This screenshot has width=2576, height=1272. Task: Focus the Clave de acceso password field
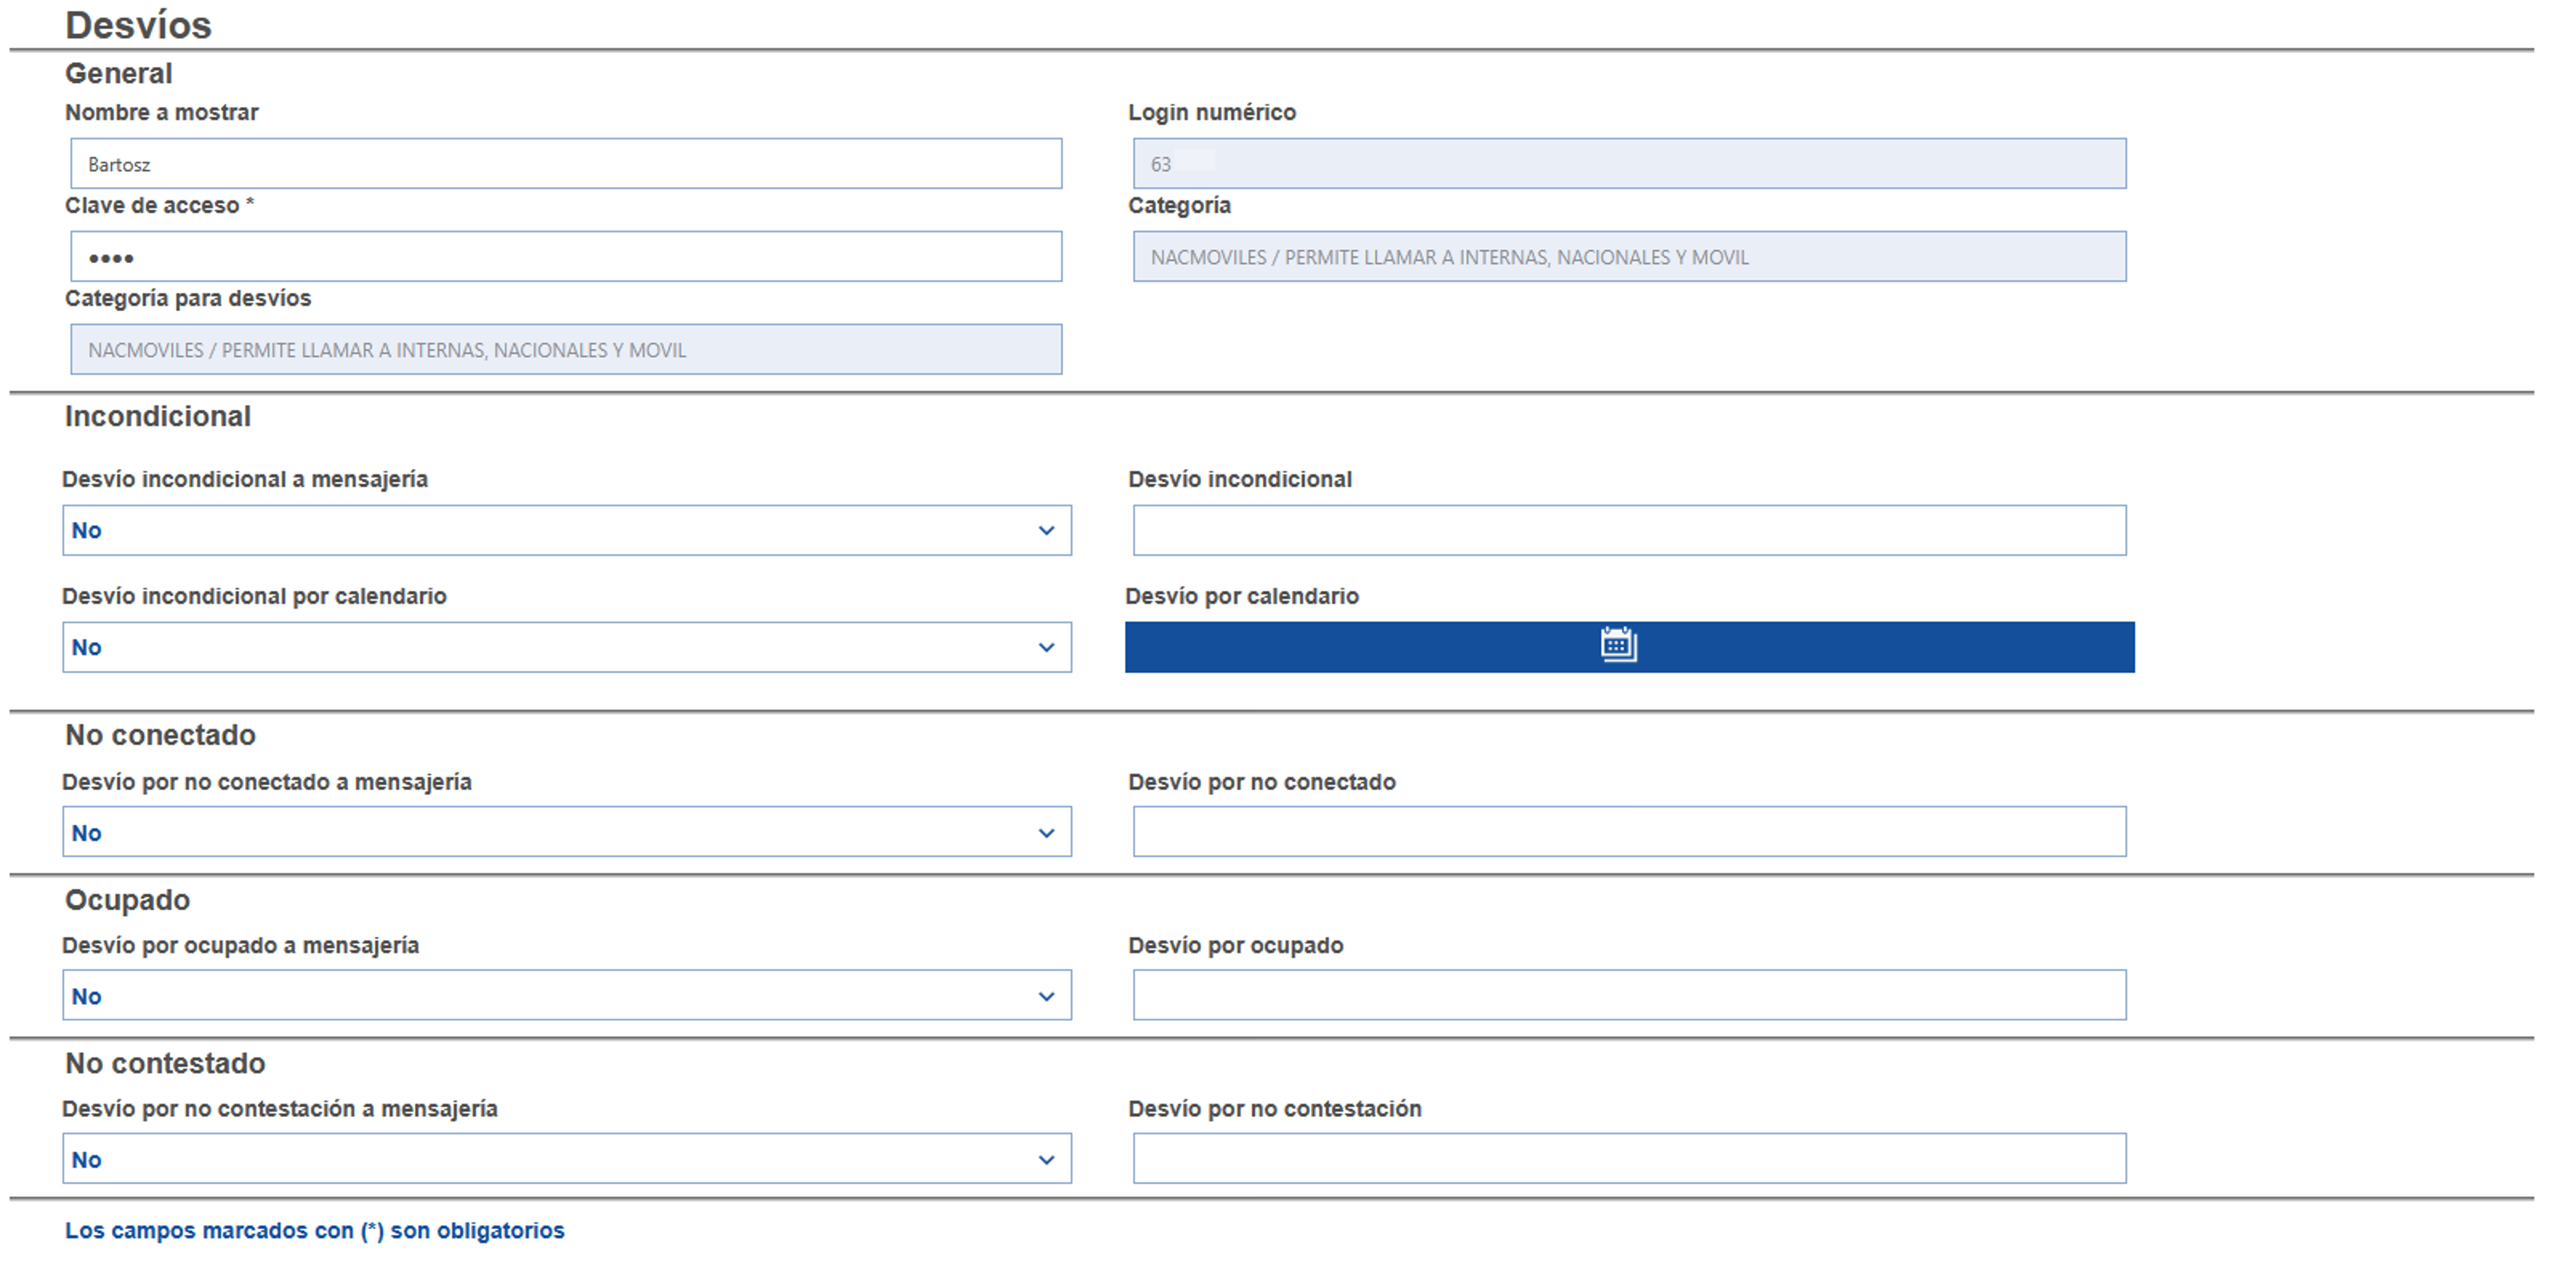566,257
